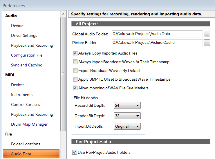
Task: Click browse button for Picture Folder
Action: pos(207,43)
